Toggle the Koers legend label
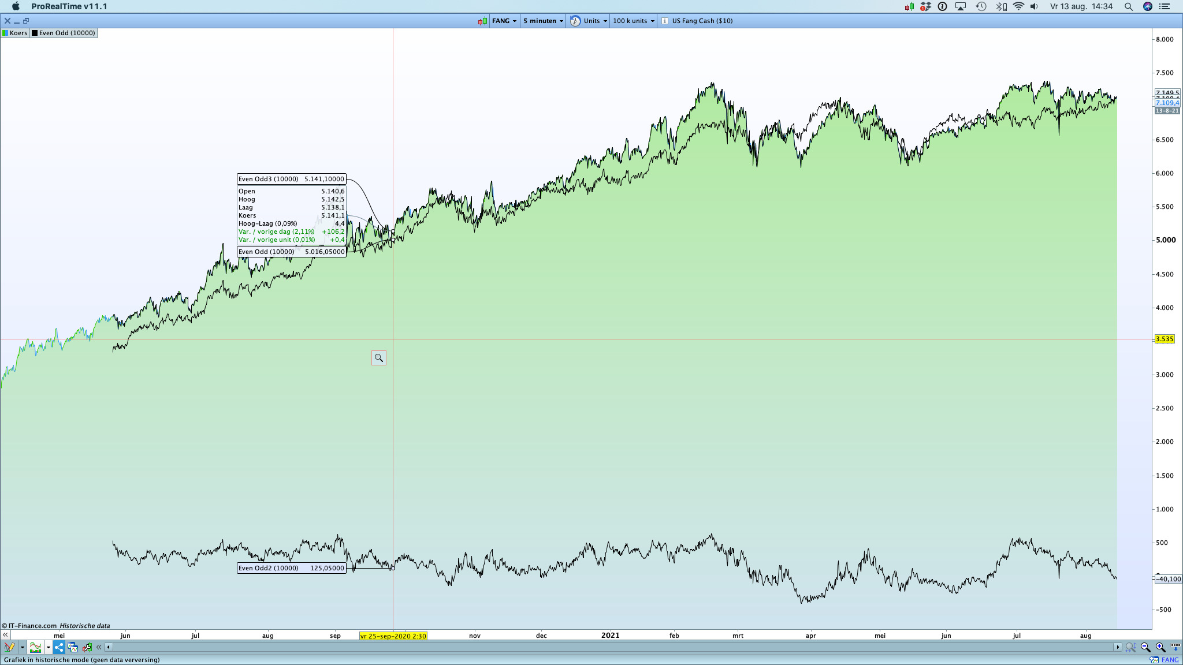This screenshot has width=1183, height=665. [x=15, y=33]
